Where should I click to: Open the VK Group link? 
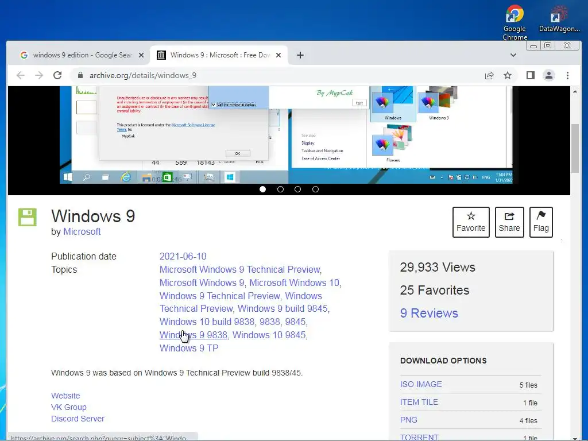pyautogui.click(x=69, y=407)
